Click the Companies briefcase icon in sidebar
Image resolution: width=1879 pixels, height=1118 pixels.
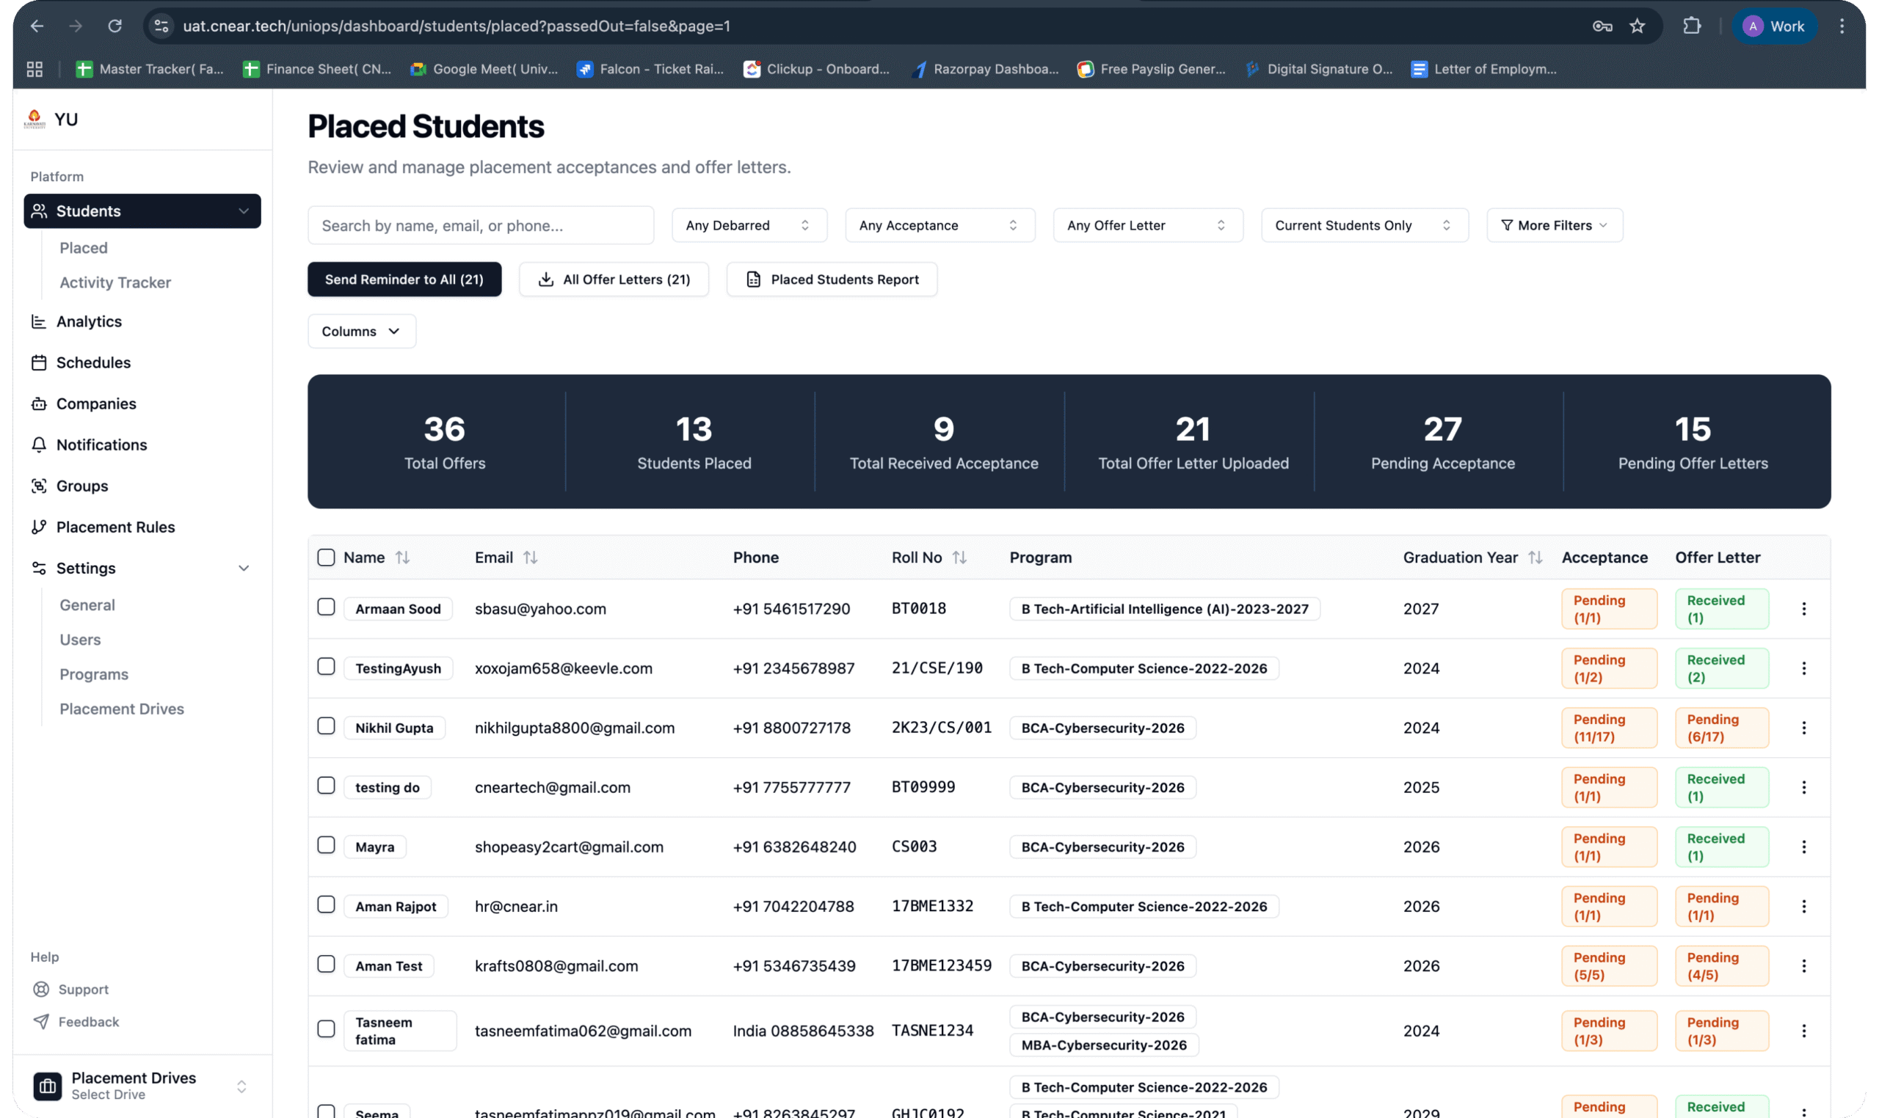[38, 403]
